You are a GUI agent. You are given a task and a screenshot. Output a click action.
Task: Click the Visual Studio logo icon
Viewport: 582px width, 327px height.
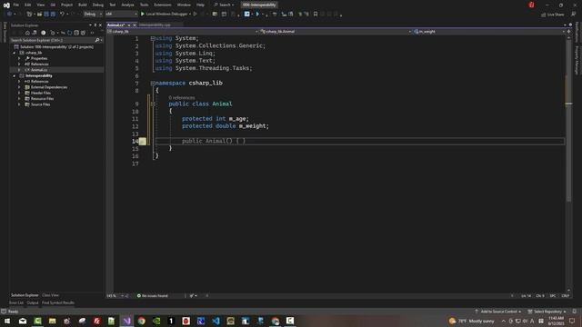pos(6,5)
